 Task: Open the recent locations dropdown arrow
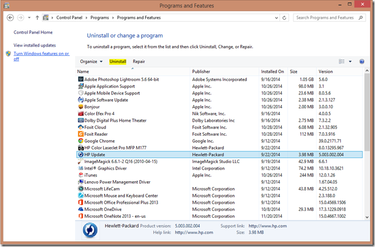point(29,17)
